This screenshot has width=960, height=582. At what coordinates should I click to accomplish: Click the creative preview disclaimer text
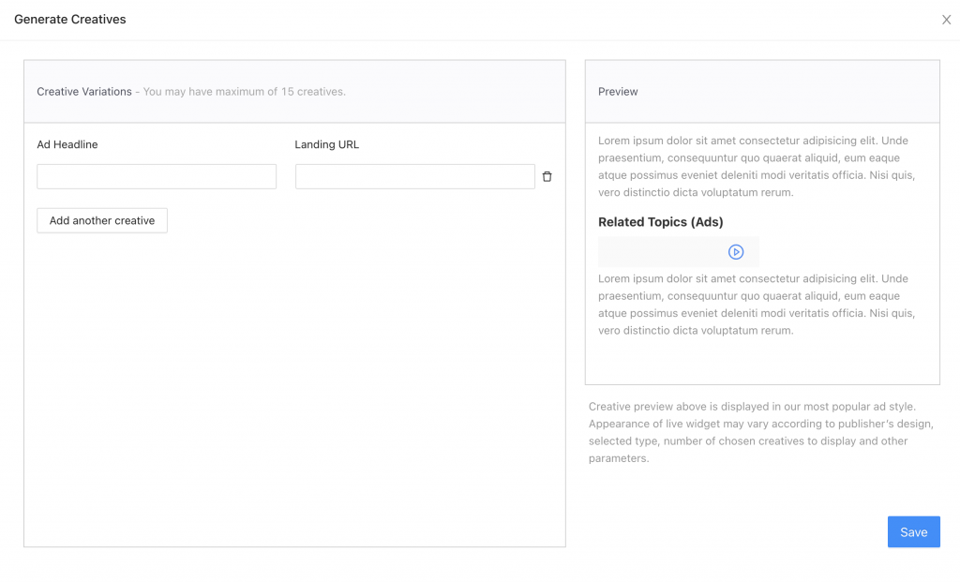pyautogui.click(x=759, y=433)
